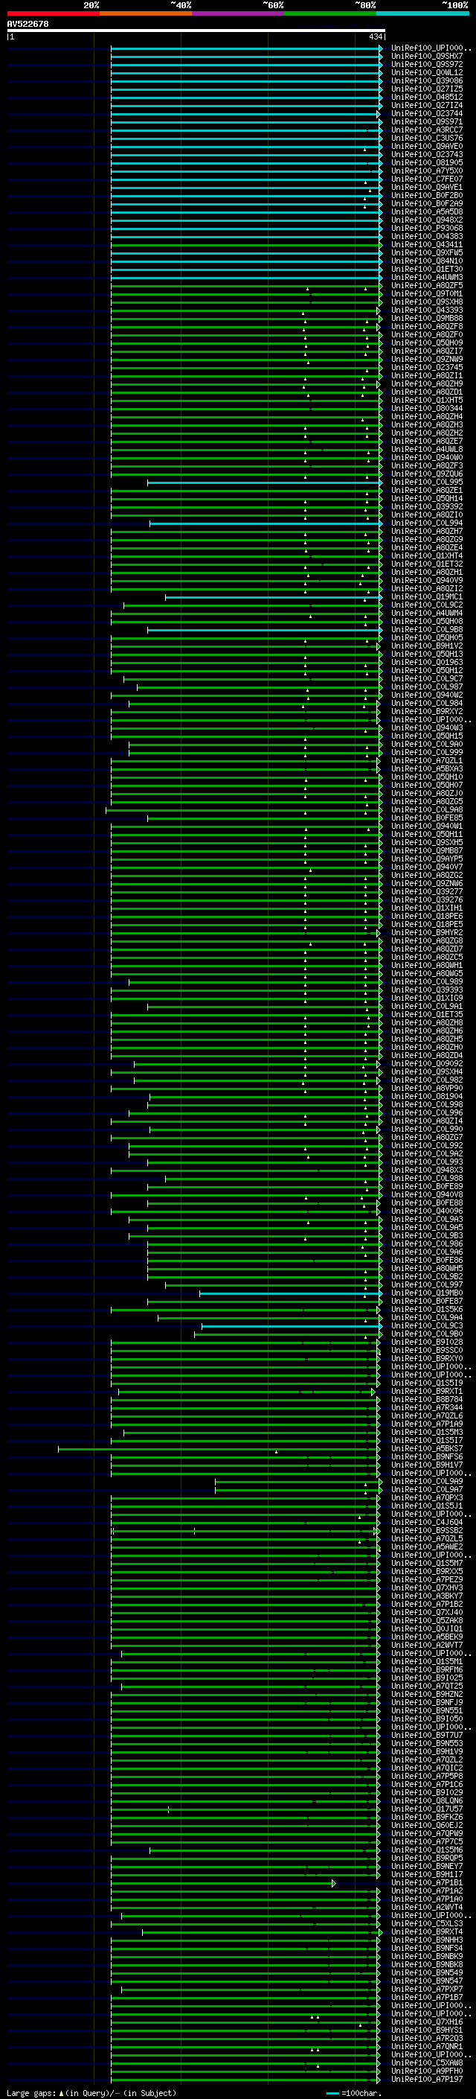Click the green ~80% identity legend segment
Viewport: 476px width, 2099px height.
(x=330, y=13)
